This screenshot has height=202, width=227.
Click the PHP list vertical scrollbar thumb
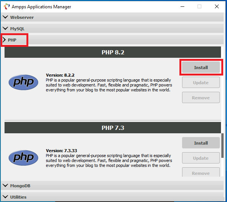click(x=222, y=145)
